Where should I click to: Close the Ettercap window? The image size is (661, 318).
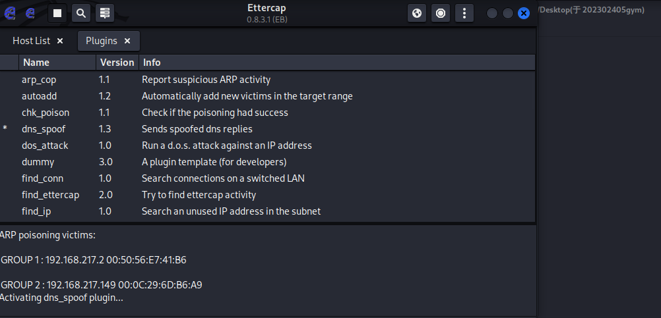click(x=524, y=13)
